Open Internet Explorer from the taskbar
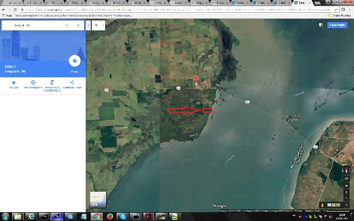 (x=31, y=217)
